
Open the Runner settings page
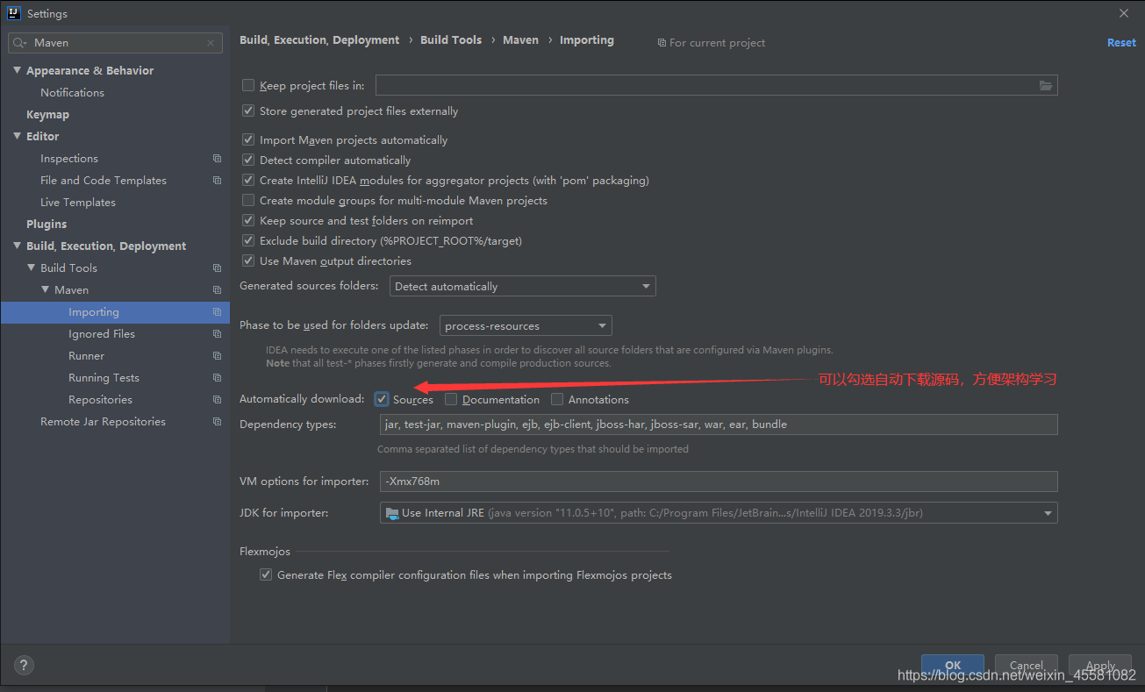click(x=86, y=356)
